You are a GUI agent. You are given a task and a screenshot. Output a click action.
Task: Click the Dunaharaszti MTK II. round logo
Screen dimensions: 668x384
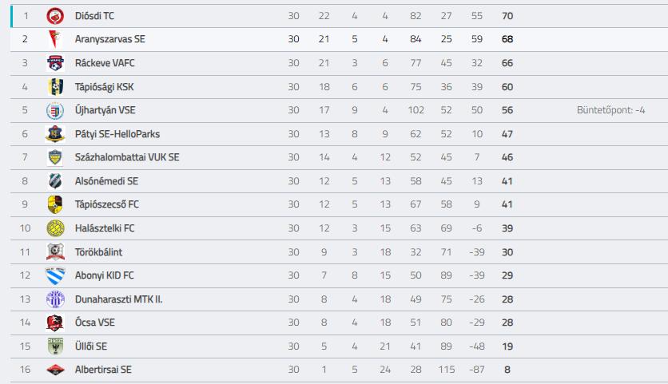[55, 299]
